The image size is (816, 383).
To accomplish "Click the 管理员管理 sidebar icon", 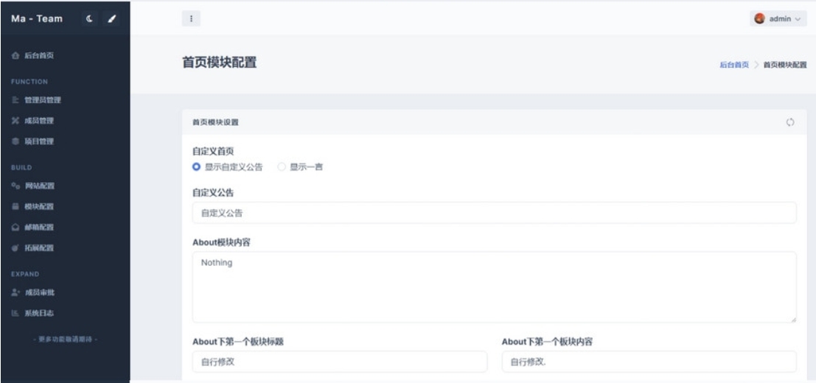I will tap(15, 99).
